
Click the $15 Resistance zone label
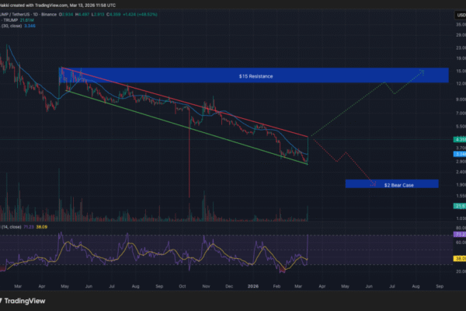tap(255, 75)
